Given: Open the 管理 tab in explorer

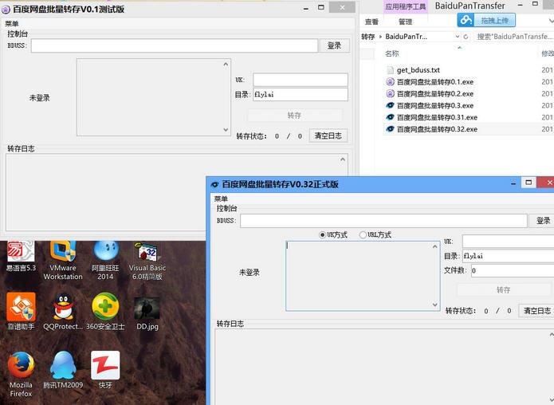Looking at the screenshot, I should [405, 22].
